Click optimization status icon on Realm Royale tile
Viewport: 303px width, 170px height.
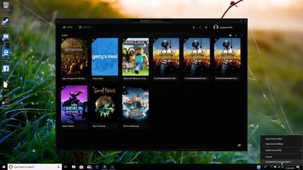coord(63,87)
